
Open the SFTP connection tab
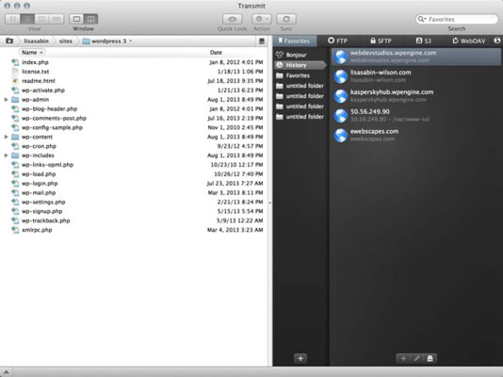(381, 41)
